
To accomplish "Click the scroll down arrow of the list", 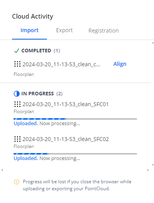I will click(153, 165).
